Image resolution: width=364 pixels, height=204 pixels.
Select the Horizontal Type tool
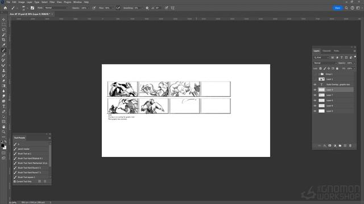pyautogui.click(x=3, y=107)
